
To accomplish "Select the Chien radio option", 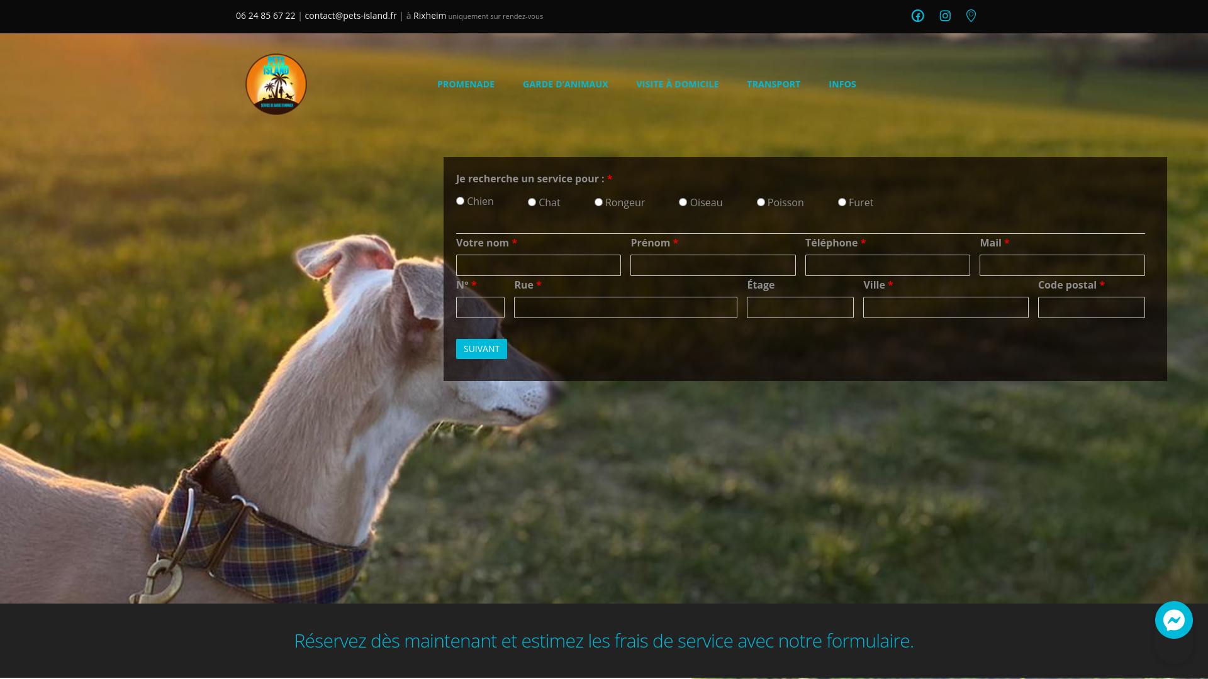I will pyautogui.click(x=460, y=201).
